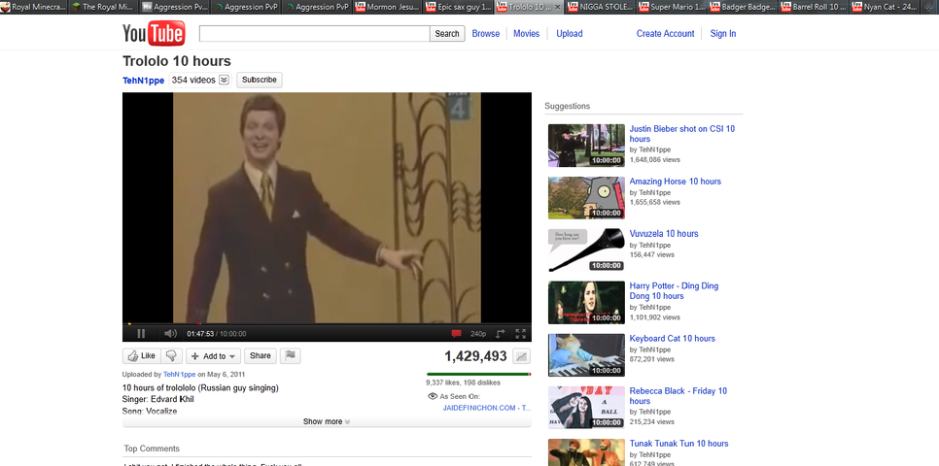Screen dimensions: 939x466
Task: Open the Harry Potter Ding Ding Dong thumbnail
Action: click(586, 303)
